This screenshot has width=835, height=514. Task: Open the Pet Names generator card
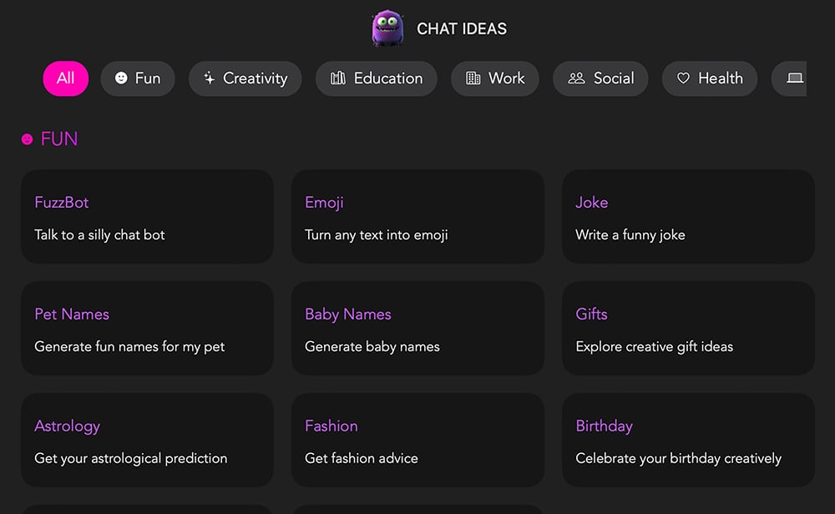click(147, 329)
